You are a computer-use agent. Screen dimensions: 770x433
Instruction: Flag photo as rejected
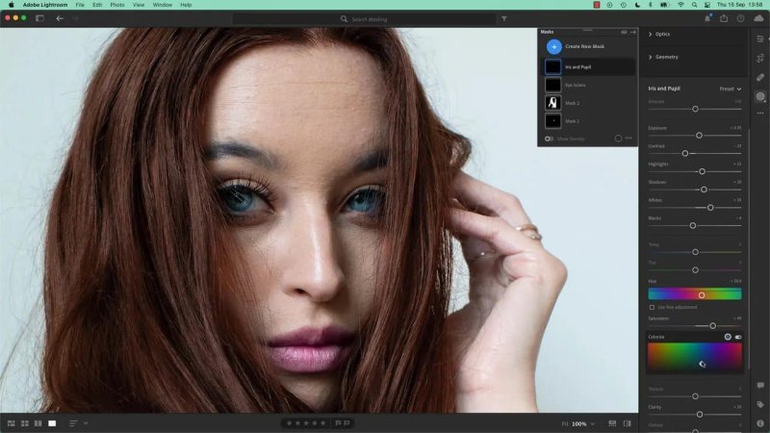[346, 423]
